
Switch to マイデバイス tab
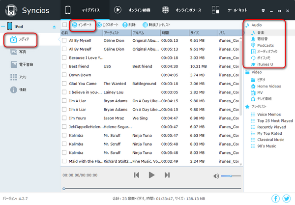coord(85,10)
